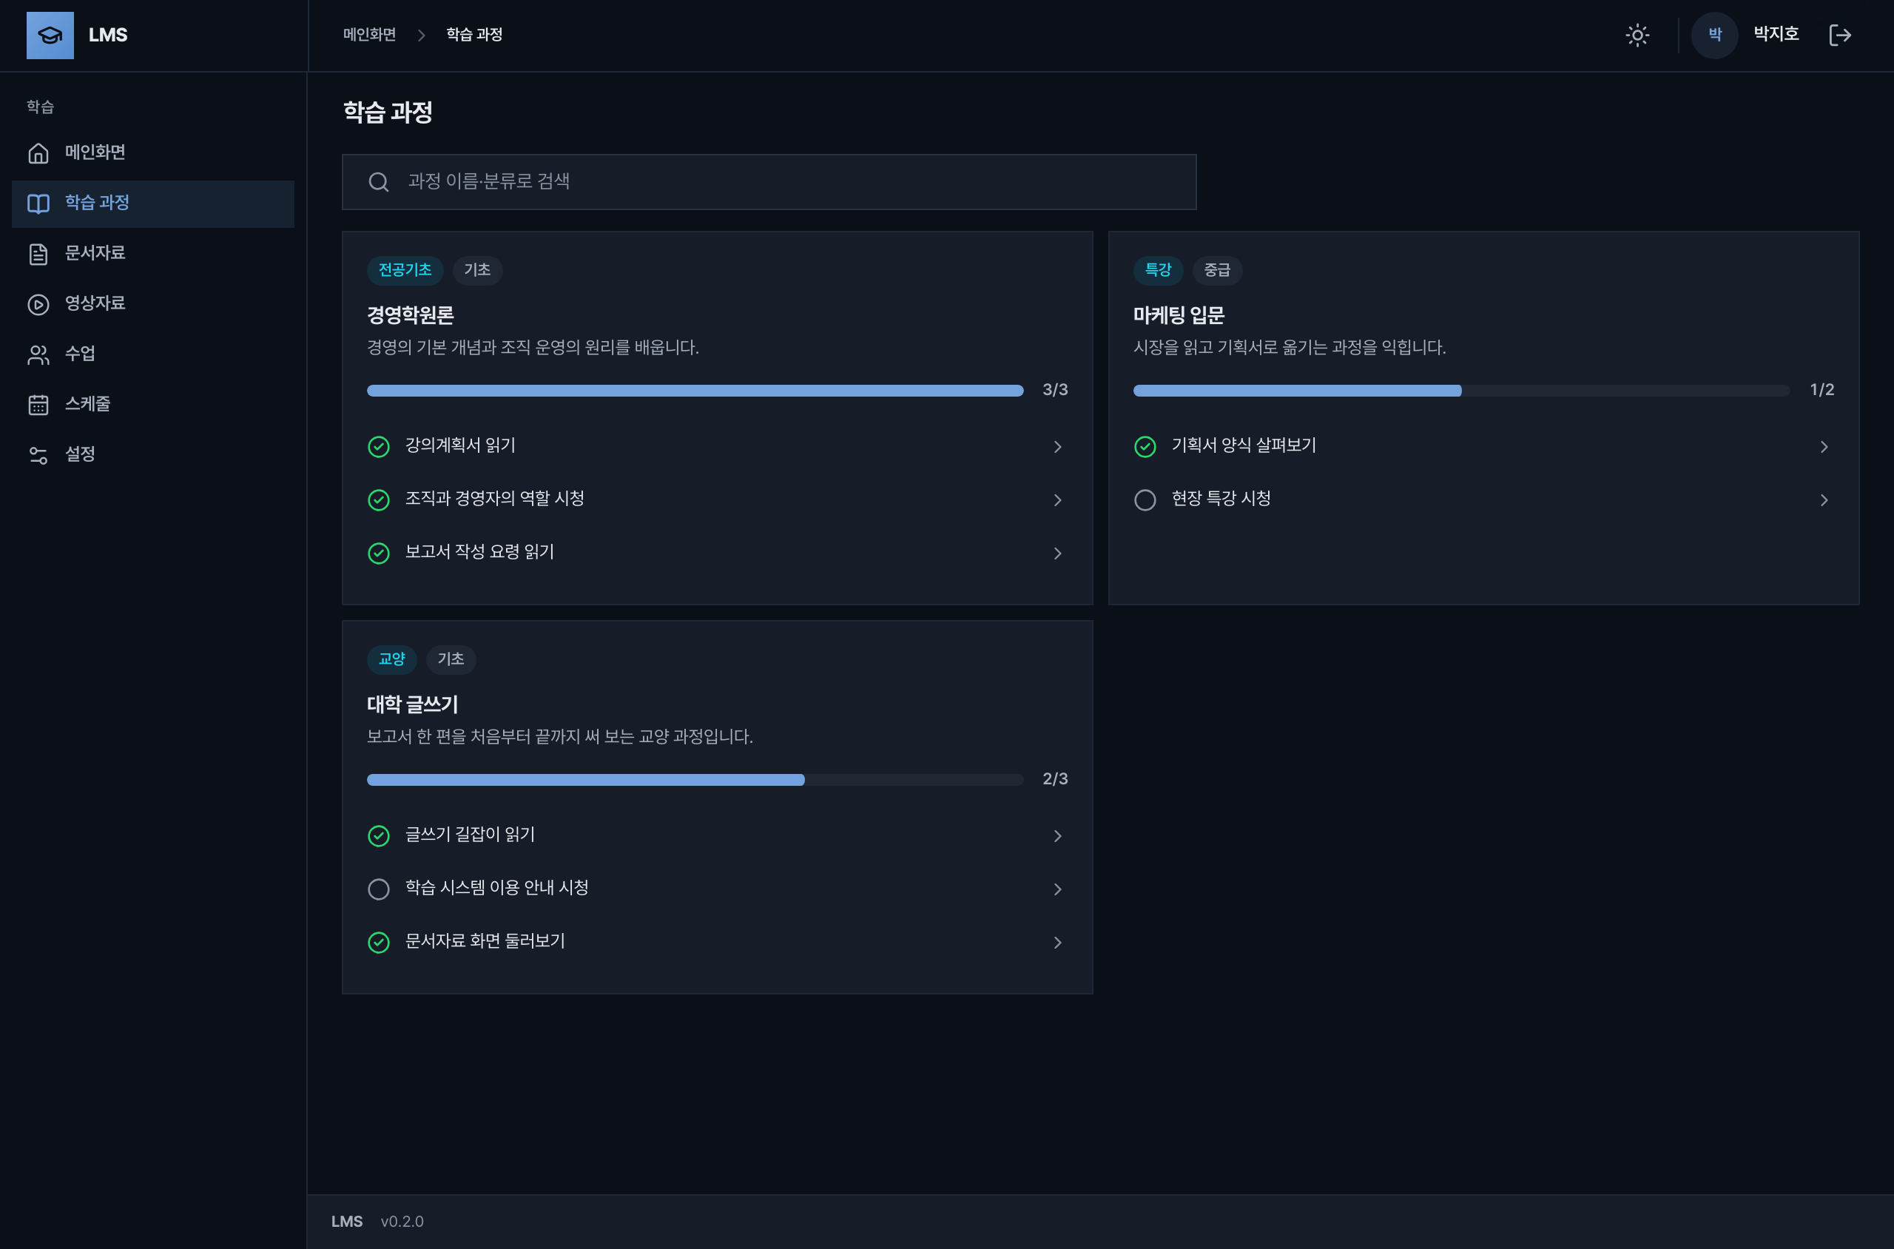The width and height of the screenshot is (1894, 1249).
Task: Click the calendar icon for 스케줄
Action: [38, 405]
